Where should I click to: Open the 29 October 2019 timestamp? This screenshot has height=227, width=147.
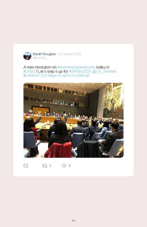click(x=70, y=54)
